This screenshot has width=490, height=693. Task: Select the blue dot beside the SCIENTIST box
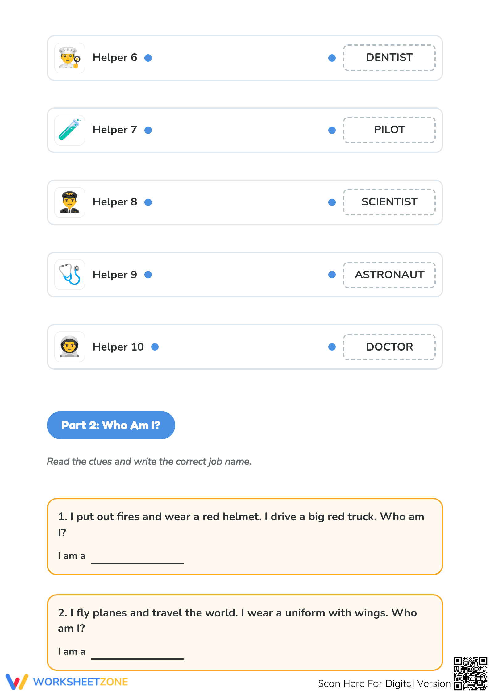pyautogui.click(x=332, y=202)
